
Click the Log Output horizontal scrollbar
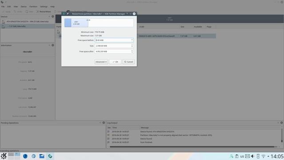192,147
